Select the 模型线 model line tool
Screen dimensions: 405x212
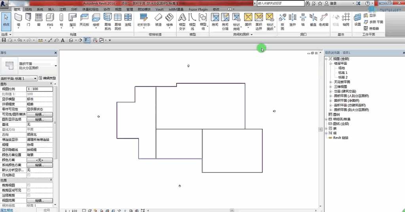tap(192, 22)
